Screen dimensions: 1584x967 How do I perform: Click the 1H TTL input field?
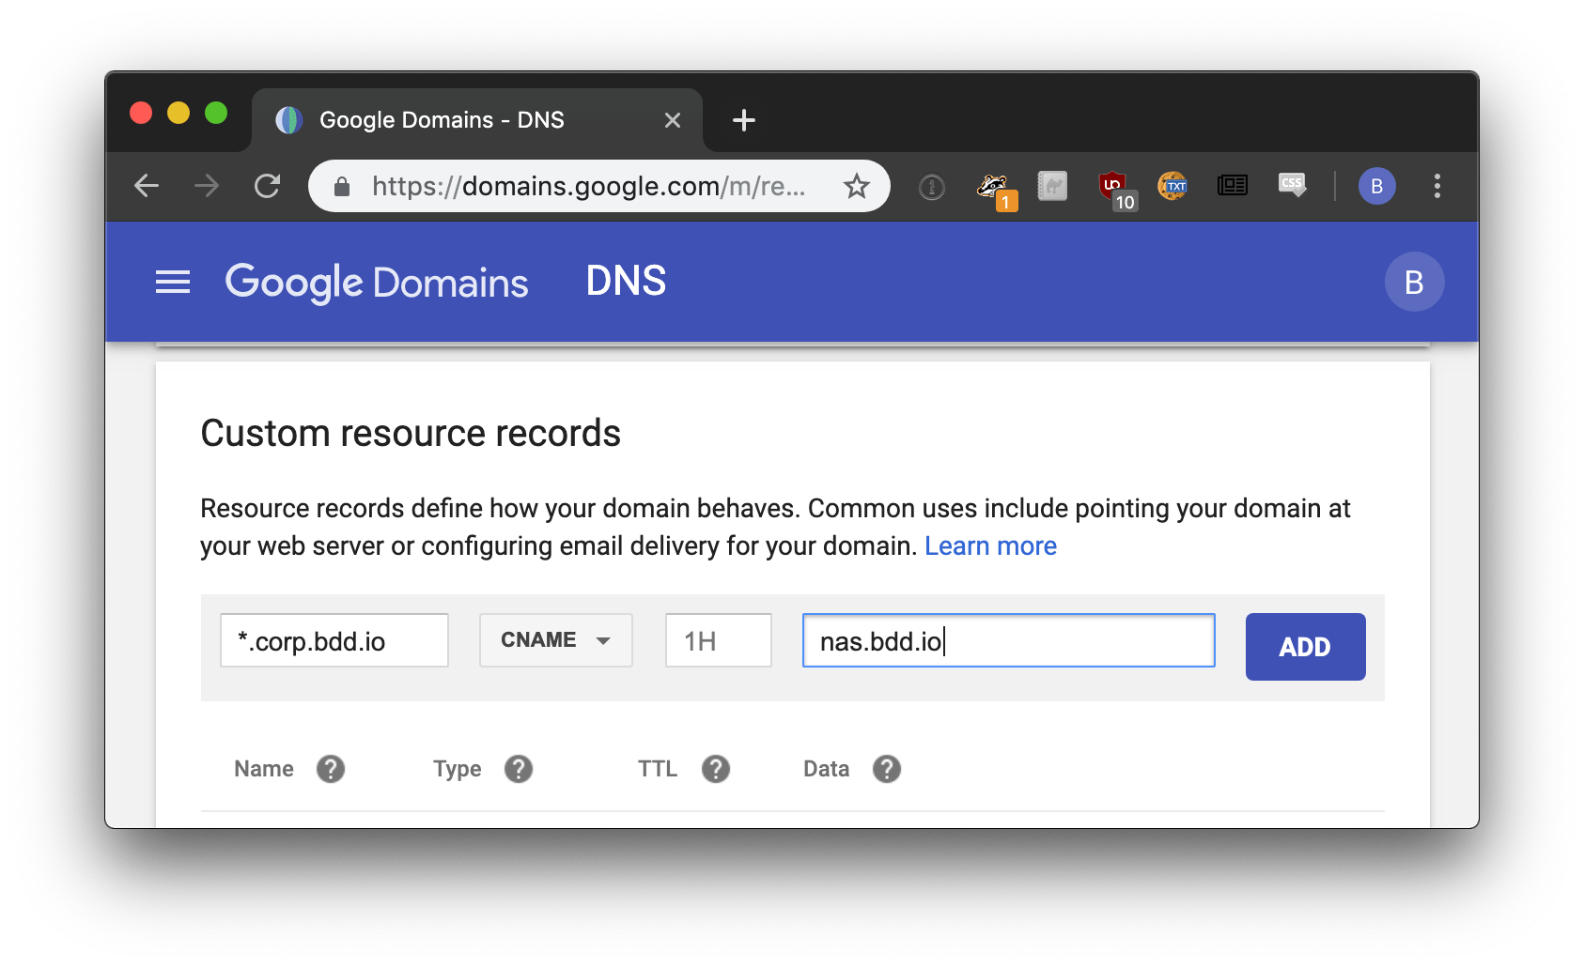[x=719, y=640]
